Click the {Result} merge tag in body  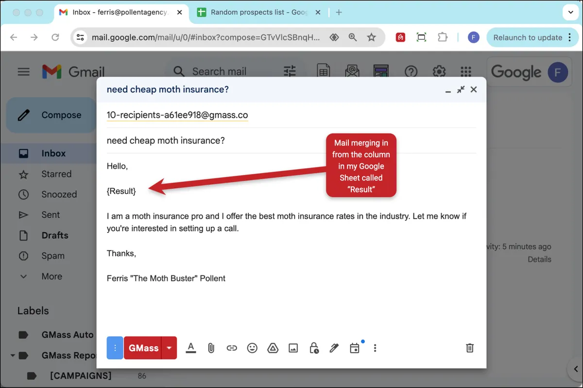[x=121, y=191]
